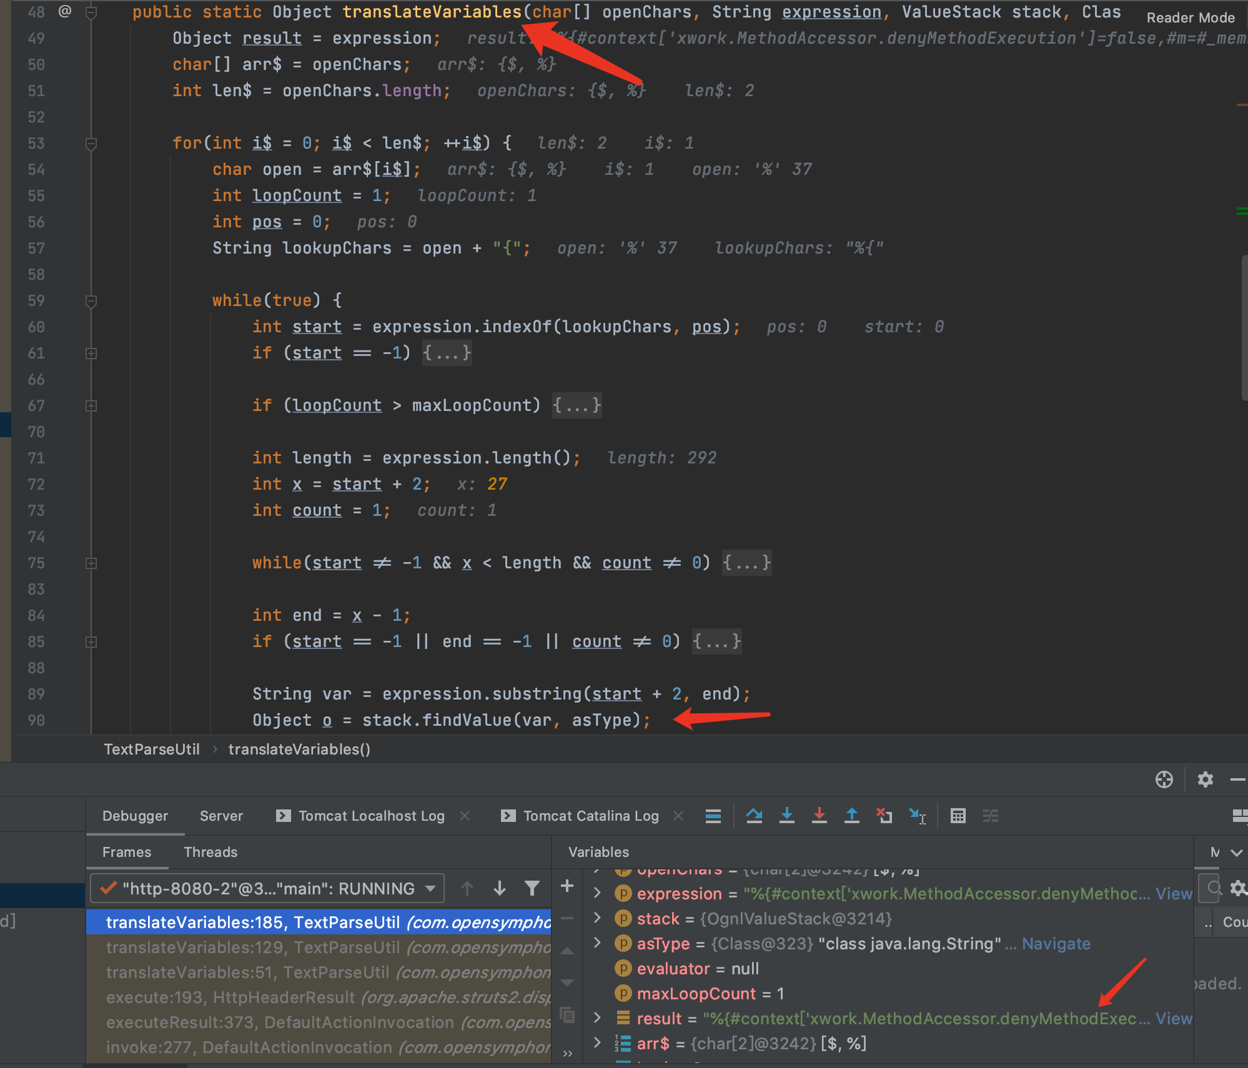Image resolution: width=1248 pixels, height=1068 pixels.
Task: Expand the arr$ variable node
Action: (597, 1043)
